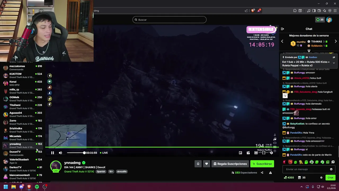This screenshot has height=191, width=339.
Task: Collapse the top donors leaderboard handle
Action: pyautogui.click(x=309, y=50)
